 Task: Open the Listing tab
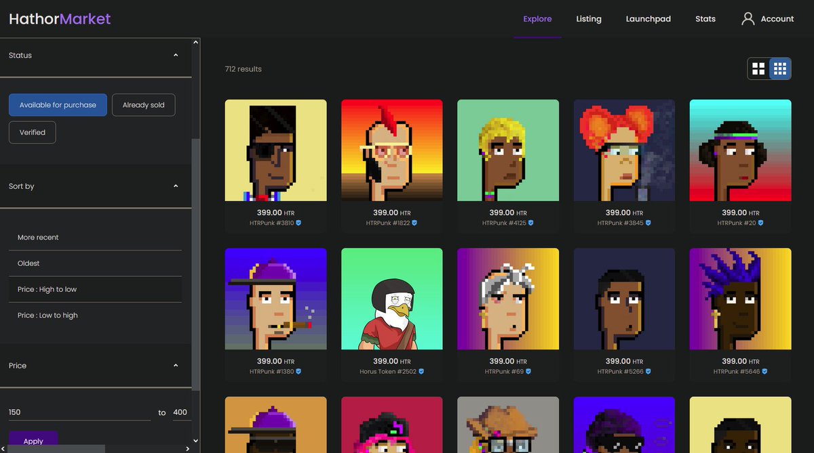[x=589, y=19]
